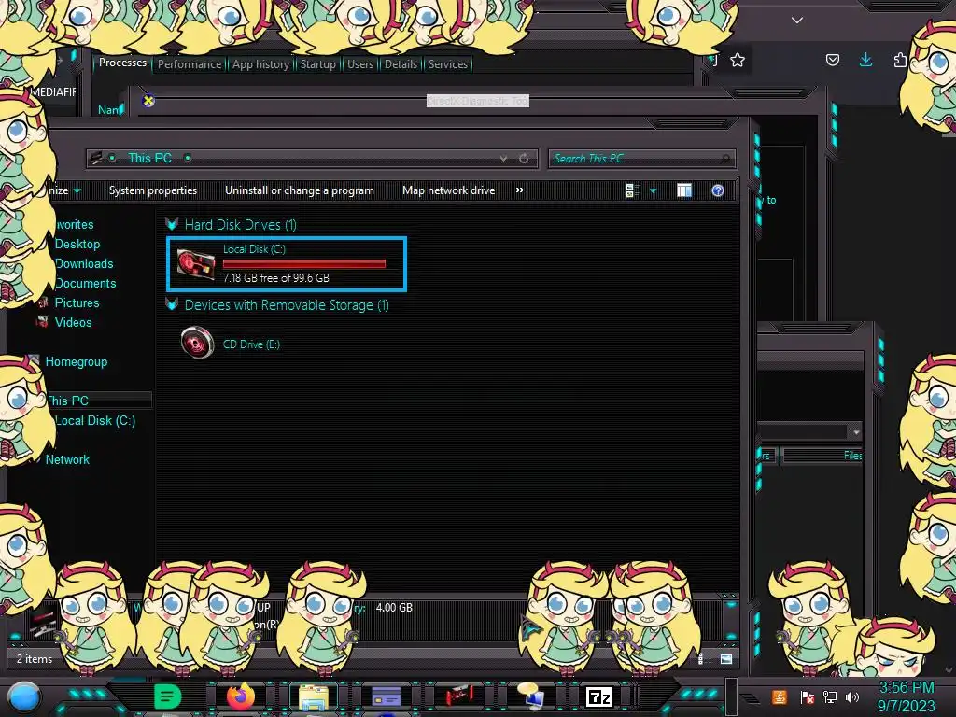The height and width of the screenshot is (717, 956).
Task: Switch to Task Manager Processes tab
Action: pyautogui.click(x=122, y=63)
